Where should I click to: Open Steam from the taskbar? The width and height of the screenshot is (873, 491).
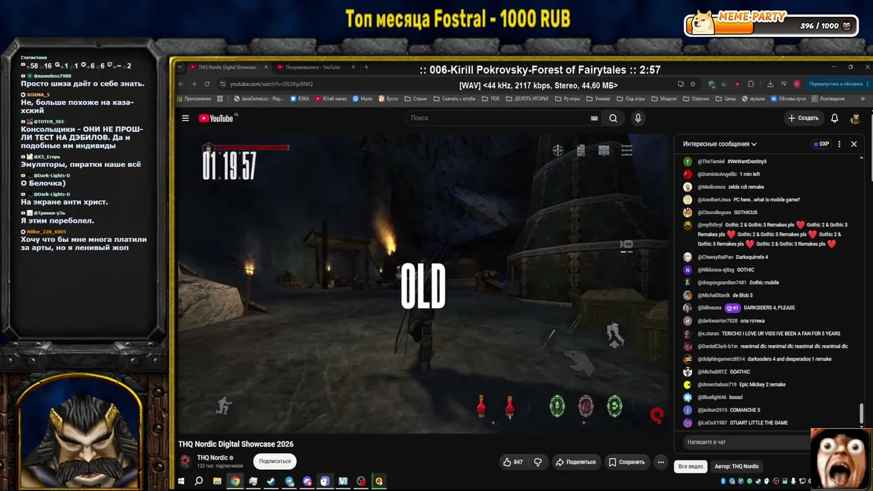coord(271,481)
